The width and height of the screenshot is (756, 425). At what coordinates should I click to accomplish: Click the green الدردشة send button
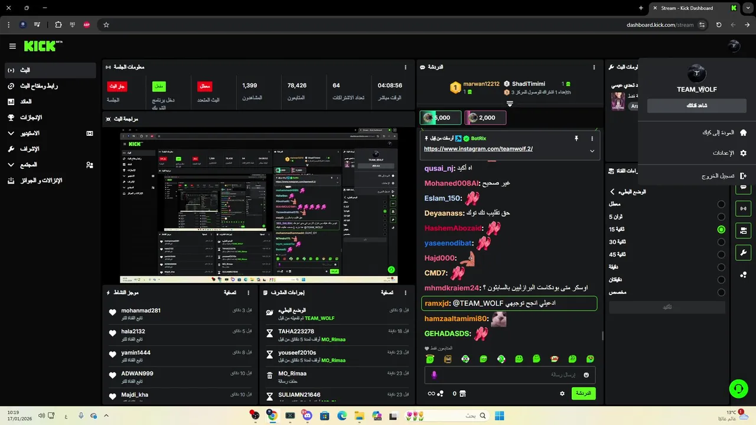point(584,393)
